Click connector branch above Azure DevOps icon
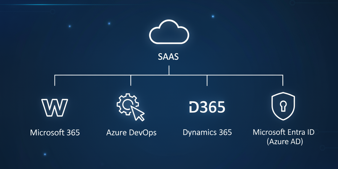The width and height of the screenshot is (338, 169). coord(131,81)
